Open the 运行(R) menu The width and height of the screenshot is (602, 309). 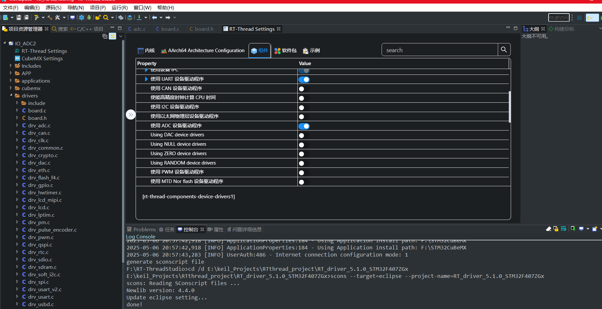(119, 7)
